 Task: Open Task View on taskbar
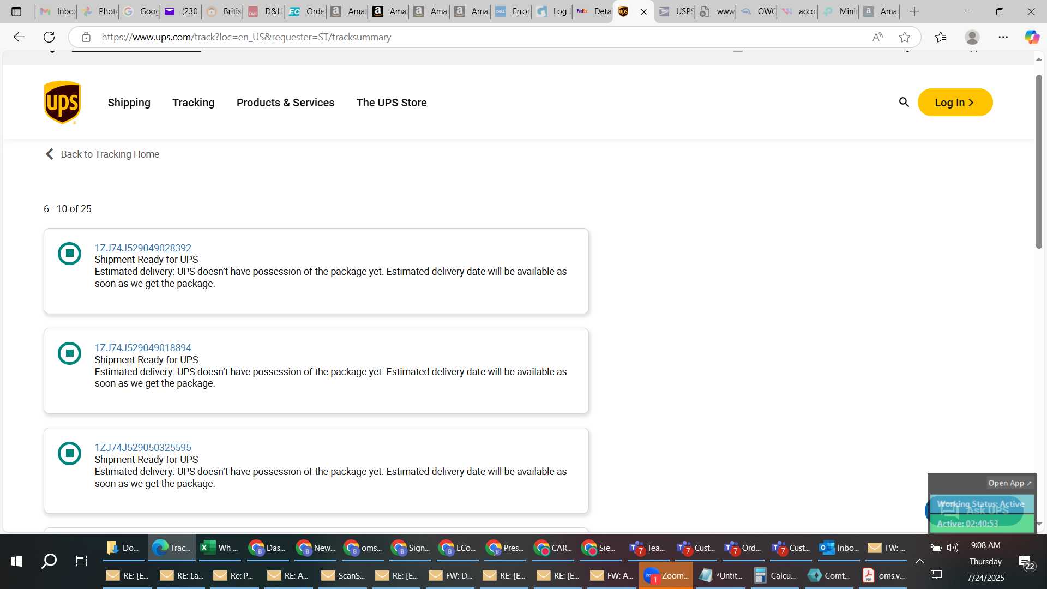81,561
